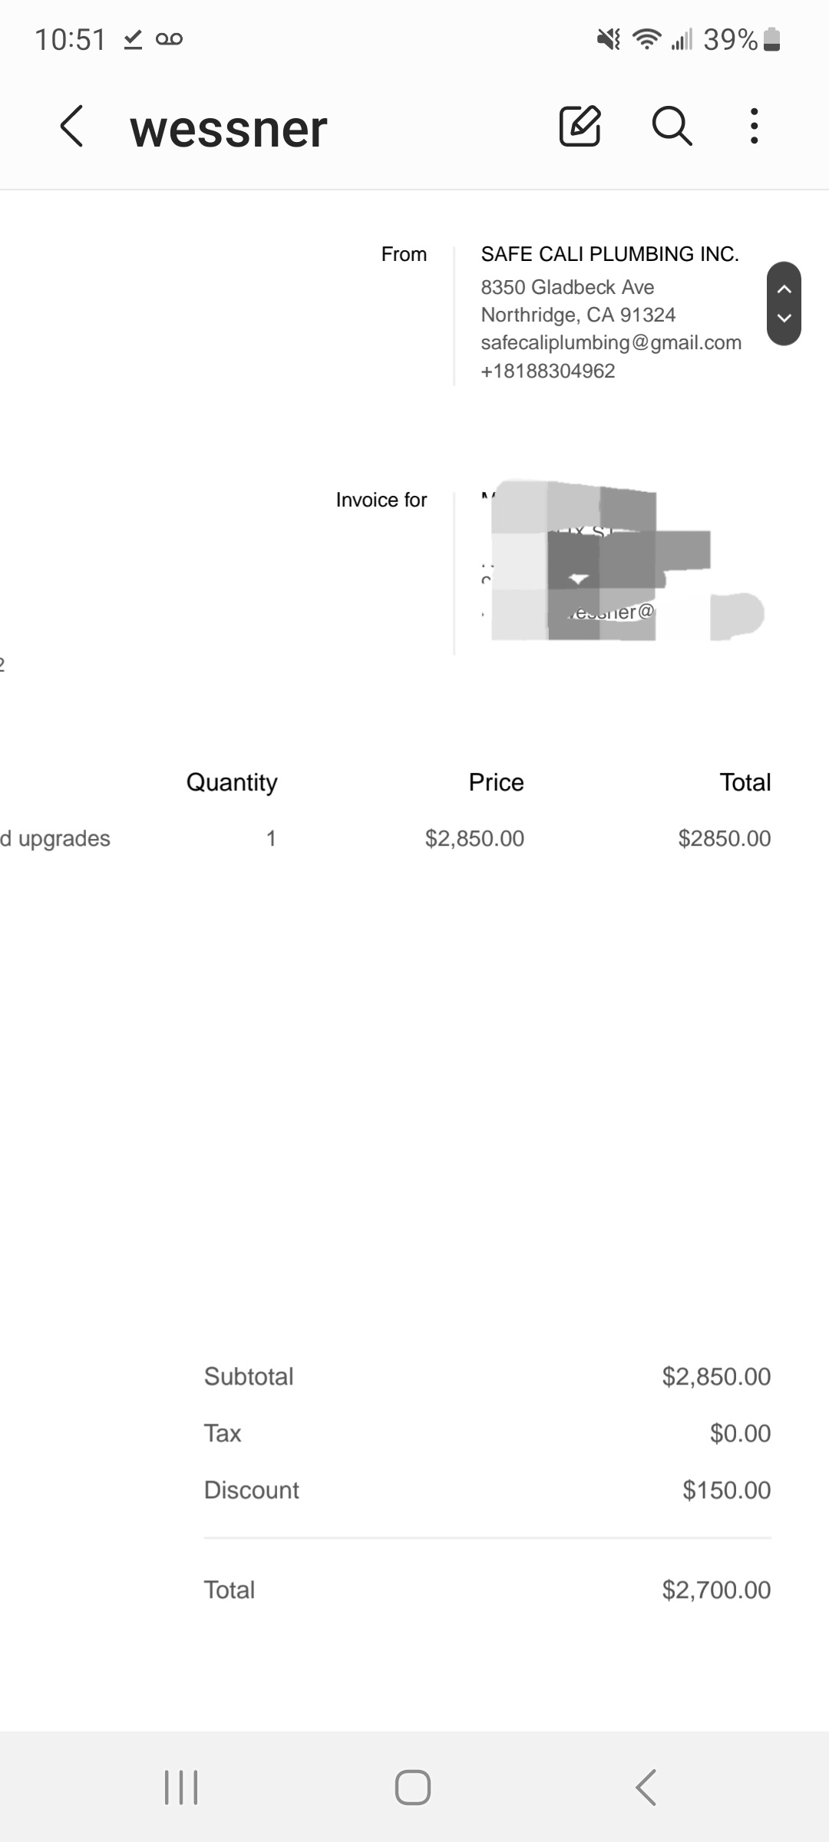Tap the SAFE CALI PLUMBING INC. heading
The image size is (829, 1842).
(610, 254)
